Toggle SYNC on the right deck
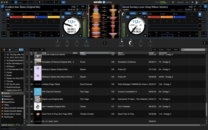The height and width of the screenshot is (130, 208). (133, 13)
